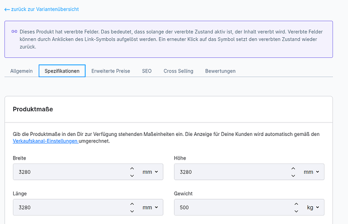Focus the Breite input field
348x224 pixels.
point(71,172)
